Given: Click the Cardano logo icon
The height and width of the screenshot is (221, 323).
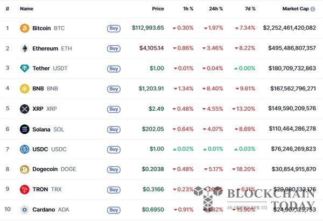Looking at the screenshot, I should pos(24,209).
